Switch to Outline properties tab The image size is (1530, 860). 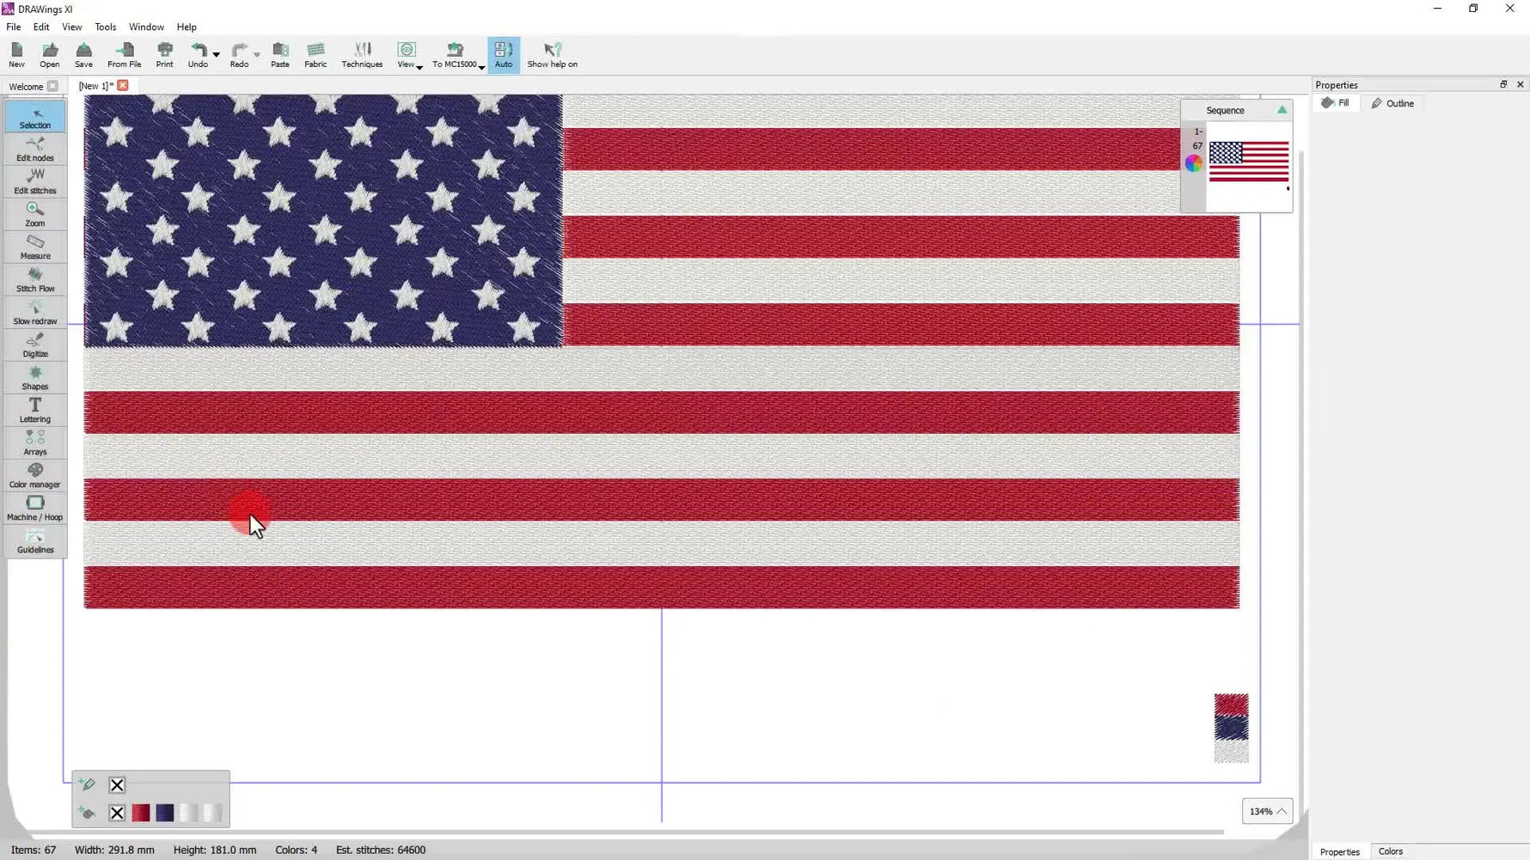click(1392, 103)
